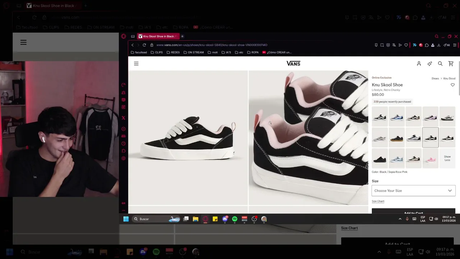Select the checkerboard colorway swatch
The height and width of the screenshot is (259, 460).
pyautogui.click(x=413, y=137)
